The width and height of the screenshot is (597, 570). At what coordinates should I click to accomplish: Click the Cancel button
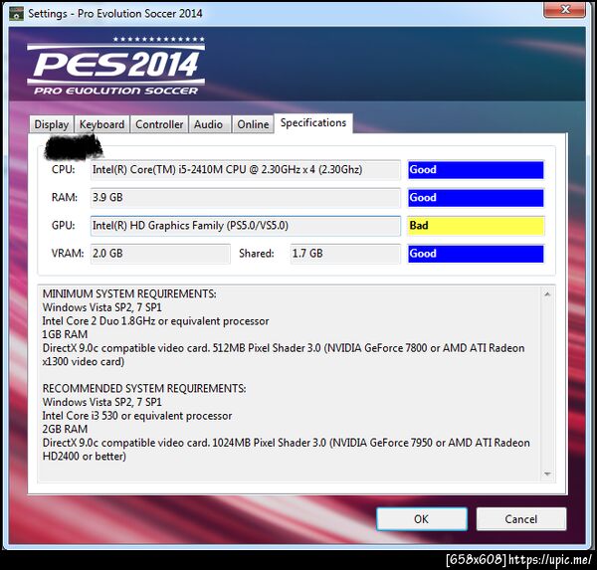click(520, 519)
